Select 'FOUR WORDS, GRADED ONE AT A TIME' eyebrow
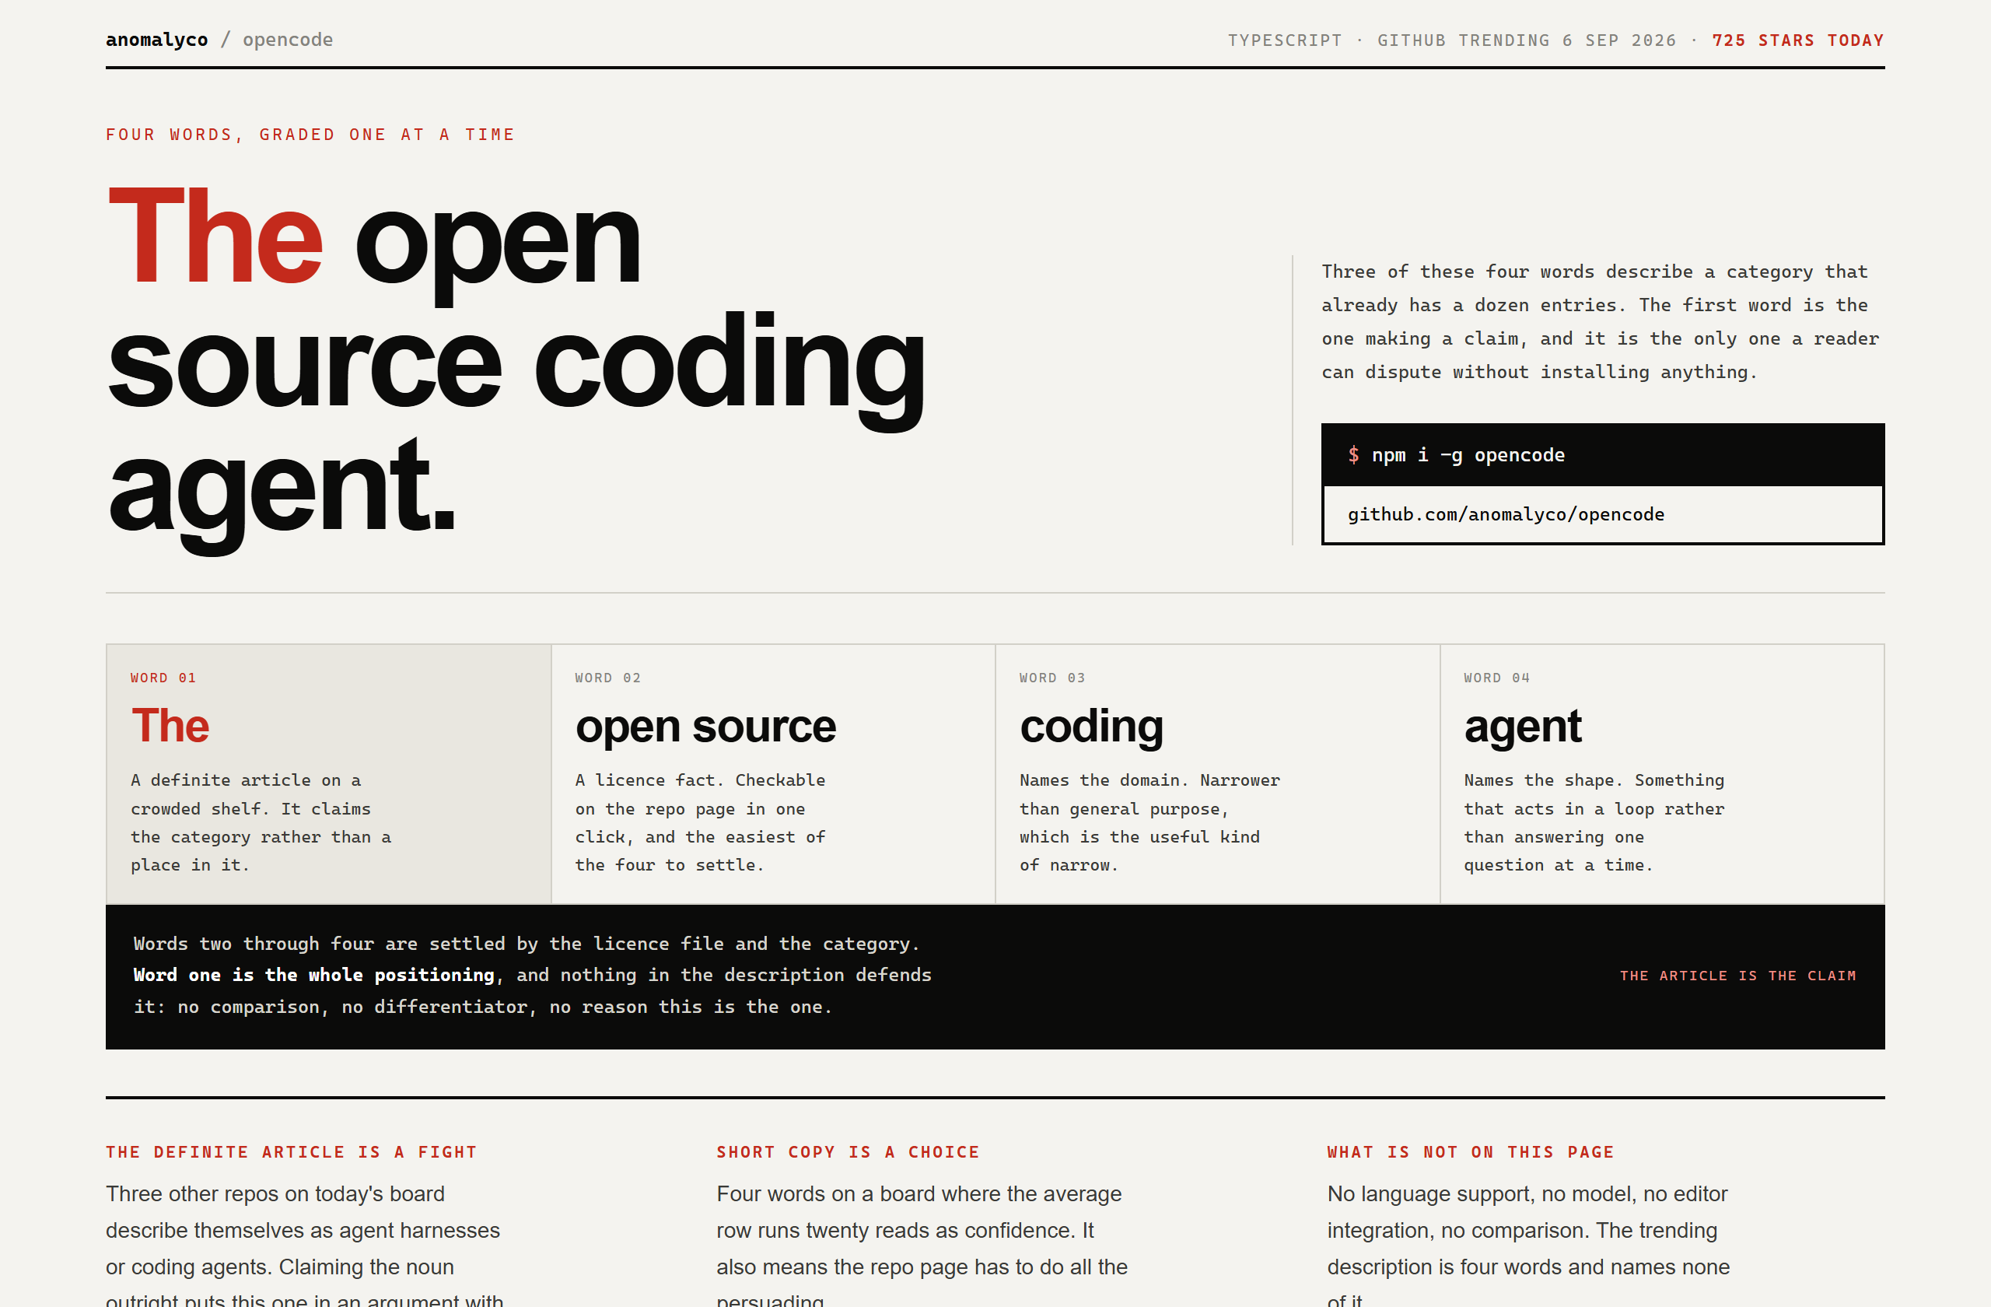 (310, 135)
